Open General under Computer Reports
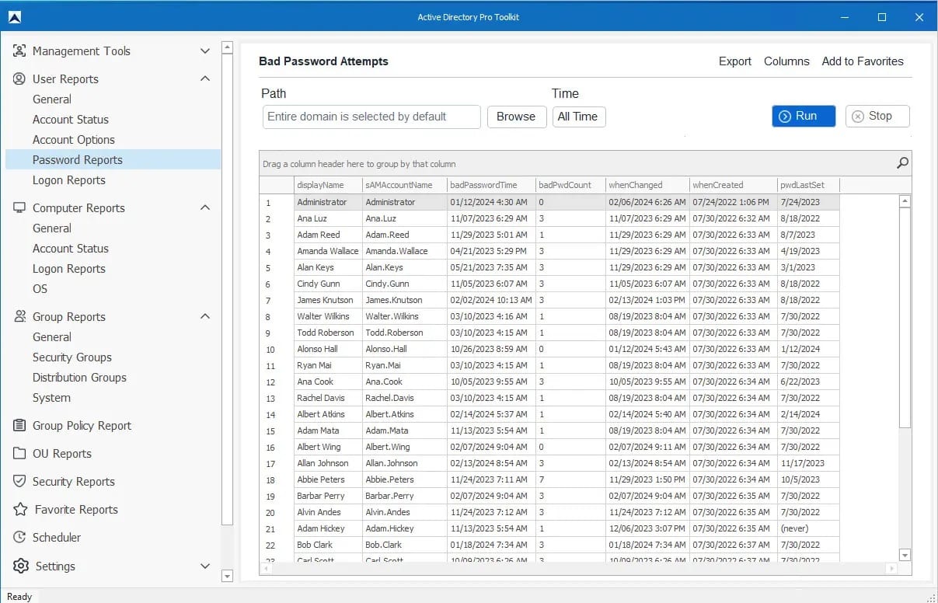This screenshot has height=603, width=938. click(x=52, y=228)
